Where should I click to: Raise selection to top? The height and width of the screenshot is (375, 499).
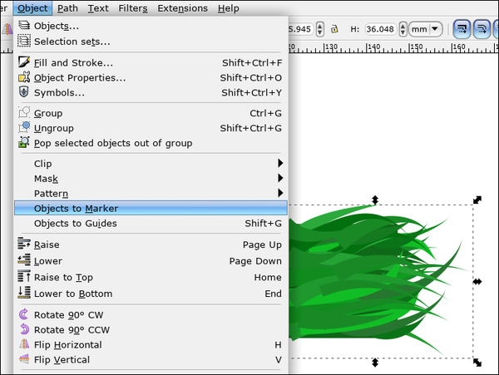pos(63,277)
